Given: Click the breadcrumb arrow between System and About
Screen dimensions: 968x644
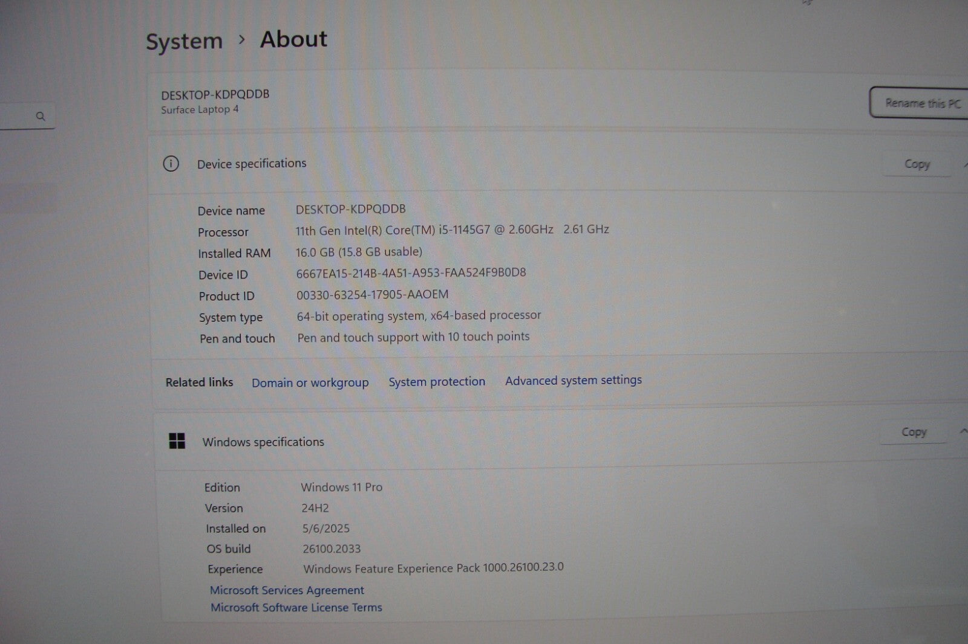Looking at the screenshot, I should coord(242,40).
